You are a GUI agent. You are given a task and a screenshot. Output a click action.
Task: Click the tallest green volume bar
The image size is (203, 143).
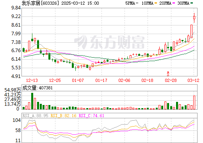click(x=32, y=101)
